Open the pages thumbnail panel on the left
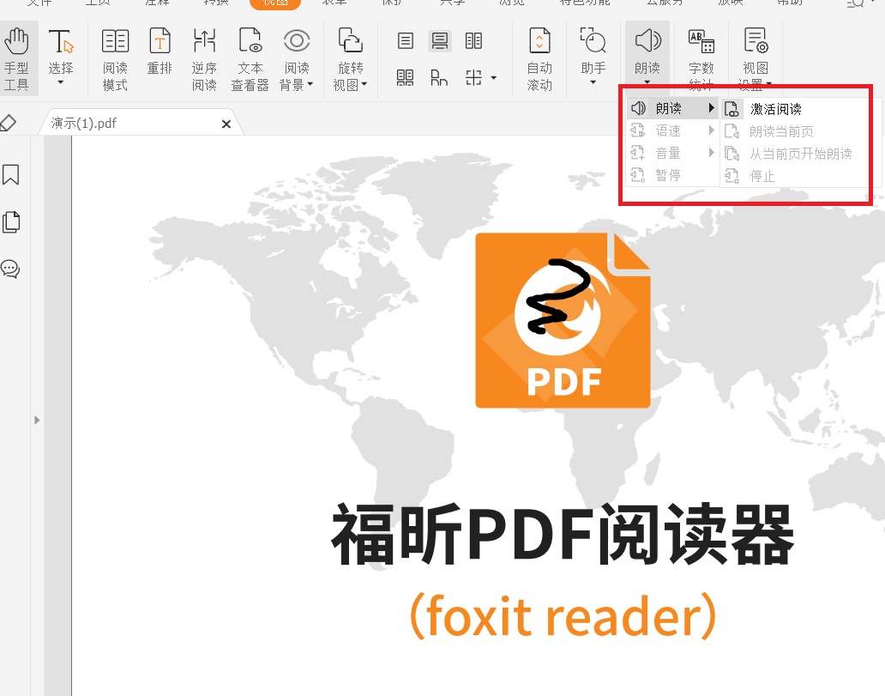The width and height of the screenshot is (885, 696). click(11, 221)
